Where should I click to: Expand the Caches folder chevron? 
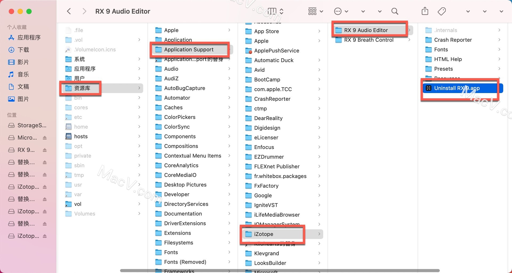[229, 107]
